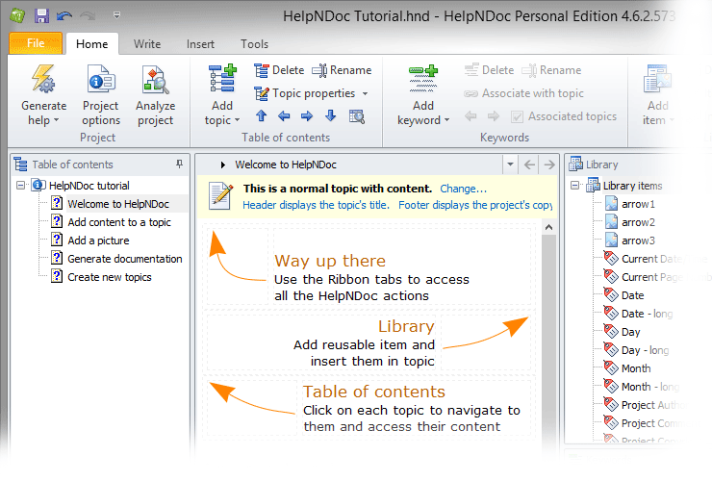Rename the topic in Table of contents group

342,70
